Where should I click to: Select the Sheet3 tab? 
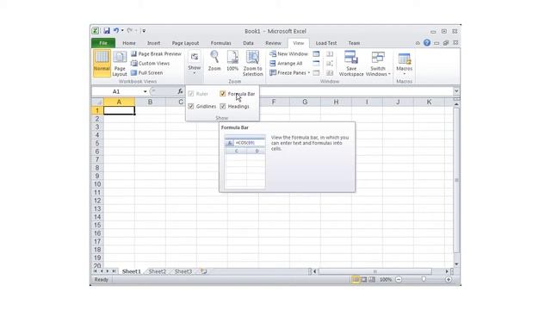(183, 271)
